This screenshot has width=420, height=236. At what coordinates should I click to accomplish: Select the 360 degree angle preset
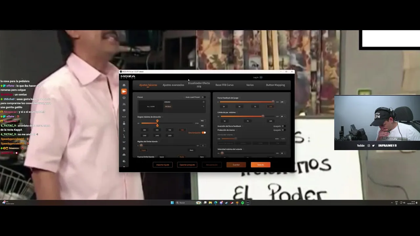click(145, 130)
